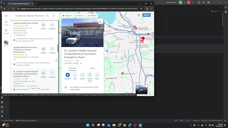The height and width of the screenshot is (128, 228).
Task: Click the 301 Prospect Ave address row
Action: pyautogui.click(x=82, y=88)
